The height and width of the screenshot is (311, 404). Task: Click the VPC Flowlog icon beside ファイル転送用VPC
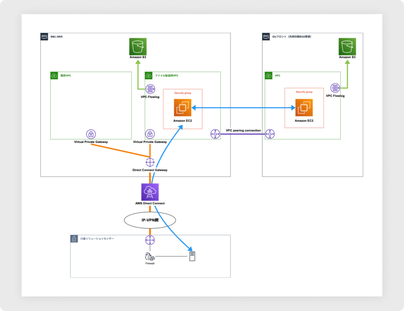tap(150, 89)
